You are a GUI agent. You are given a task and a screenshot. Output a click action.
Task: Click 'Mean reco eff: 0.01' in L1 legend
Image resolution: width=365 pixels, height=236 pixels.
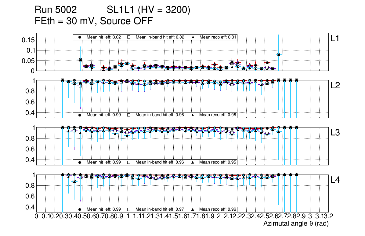click(x=218, y=37)
